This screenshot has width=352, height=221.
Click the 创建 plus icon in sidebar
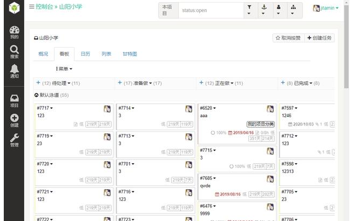point(14,120)
